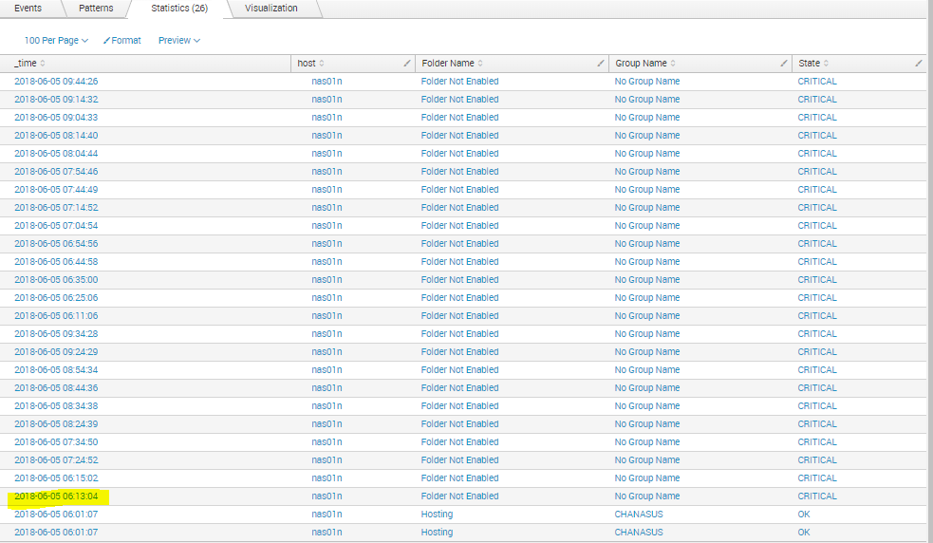Sort table using the Group Name sort arrows
The height and width of the screenshot is (543, 933).
tap(673, 64)
